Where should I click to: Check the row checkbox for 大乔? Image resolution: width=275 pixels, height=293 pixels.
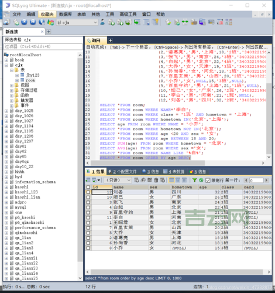point(88,233)
